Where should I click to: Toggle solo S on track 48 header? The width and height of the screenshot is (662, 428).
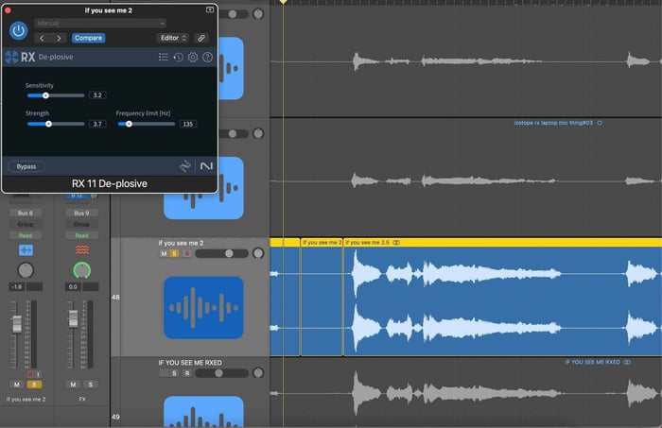(174, 253)
